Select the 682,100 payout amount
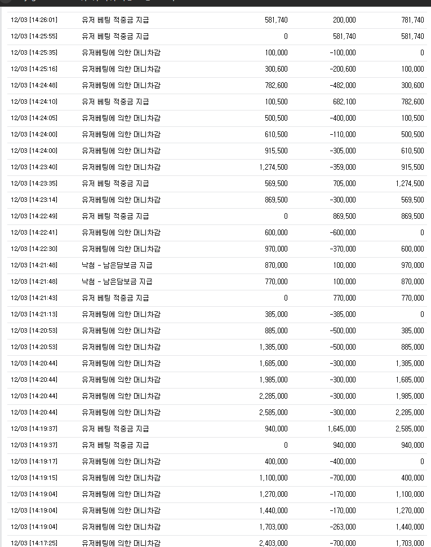The width and height of the screenshot is (431, 547). point(344,102)
